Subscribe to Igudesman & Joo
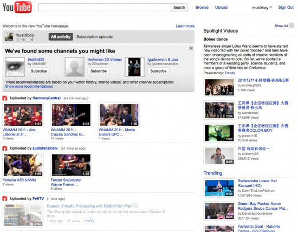Screen dimensions: 298x232 tap(158, 71)
